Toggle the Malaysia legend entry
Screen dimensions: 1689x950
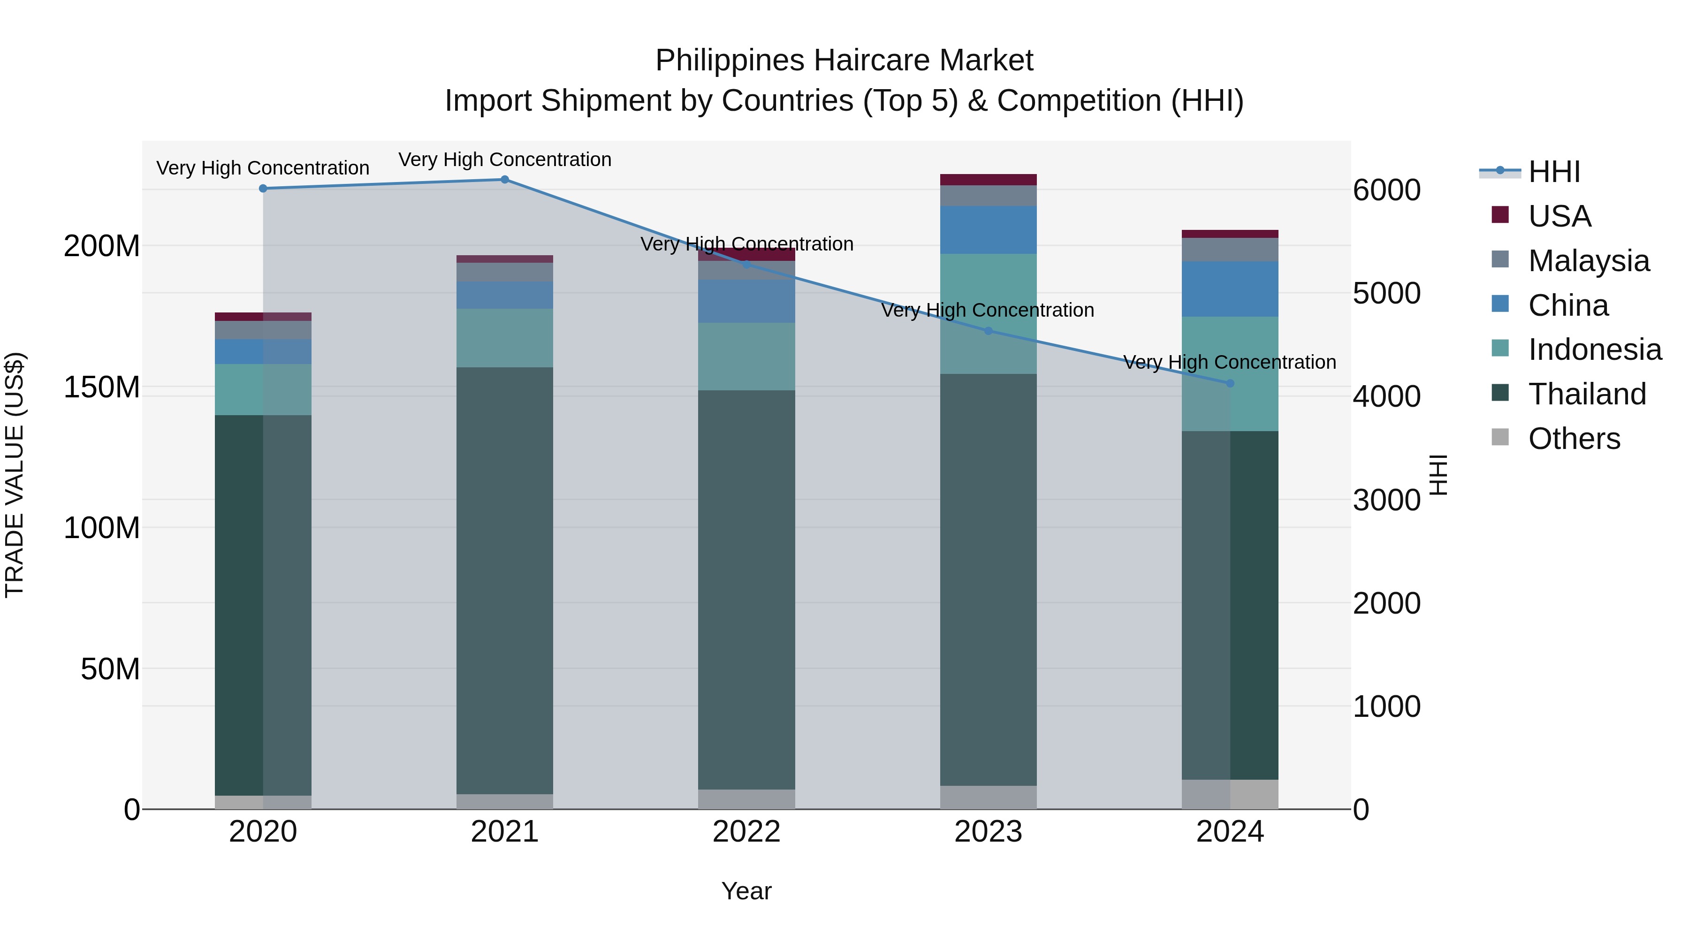(1570, 260)
